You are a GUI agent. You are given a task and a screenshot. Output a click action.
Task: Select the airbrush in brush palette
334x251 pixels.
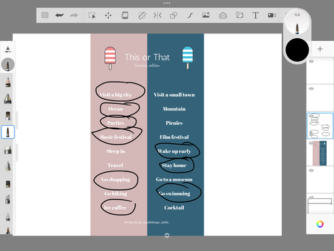click(x=8, y=99)
